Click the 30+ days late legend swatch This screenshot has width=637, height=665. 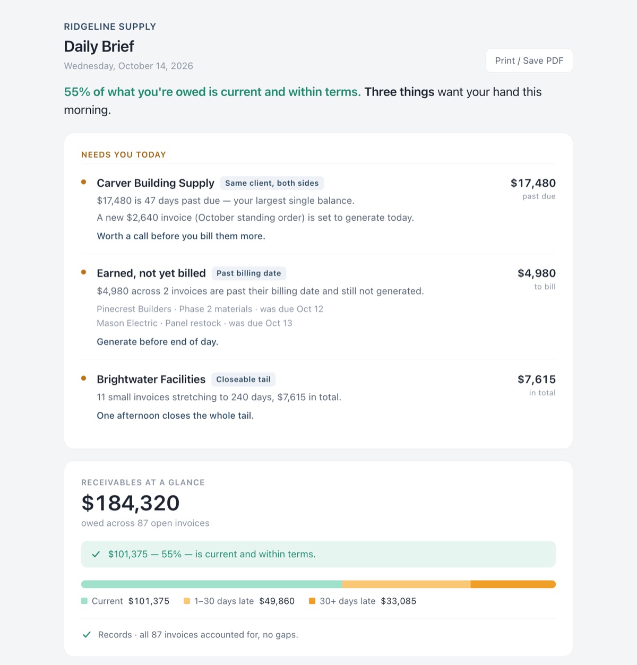coord(312,601)
